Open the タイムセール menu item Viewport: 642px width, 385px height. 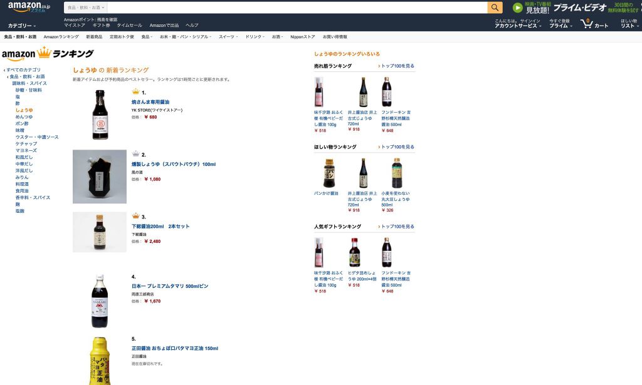129,25
